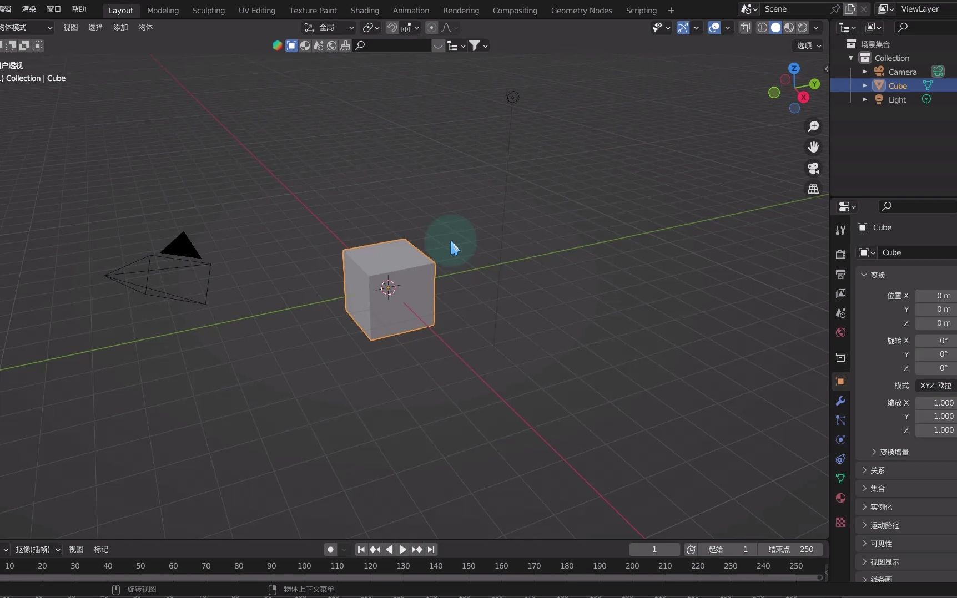Open the 添加 menu in the viewport

pyautogui.click(x=120, y=27)
